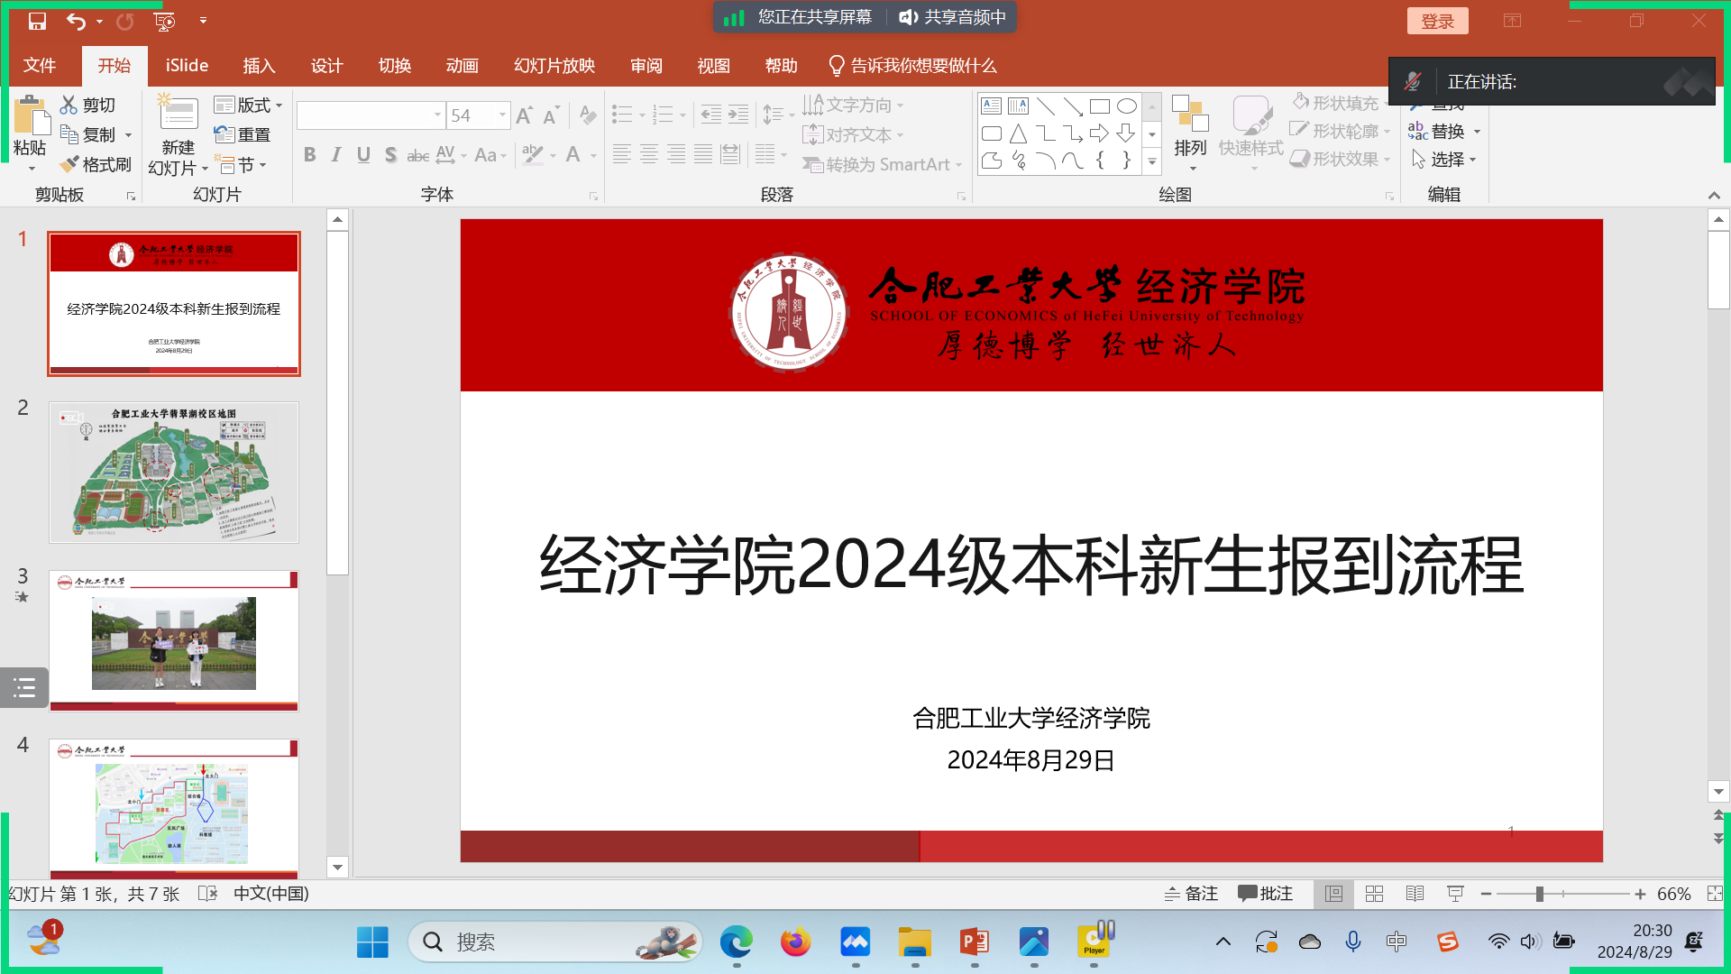Open File Explorer from taskbar

click(x=914, y=942)
